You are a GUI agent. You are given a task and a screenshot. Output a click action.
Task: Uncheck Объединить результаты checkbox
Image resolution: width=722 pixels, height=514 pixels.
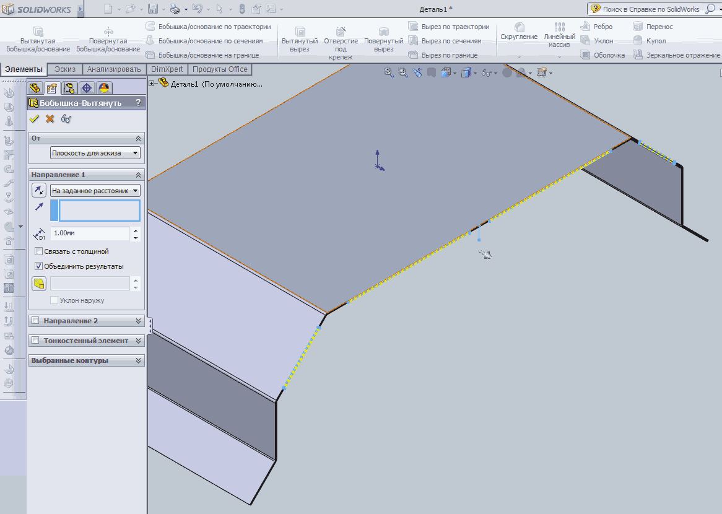tap(38, 266)
